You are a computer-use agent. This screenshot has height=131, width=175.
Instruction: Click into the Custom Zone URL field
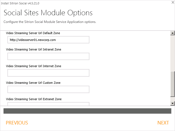pos(48,90)
